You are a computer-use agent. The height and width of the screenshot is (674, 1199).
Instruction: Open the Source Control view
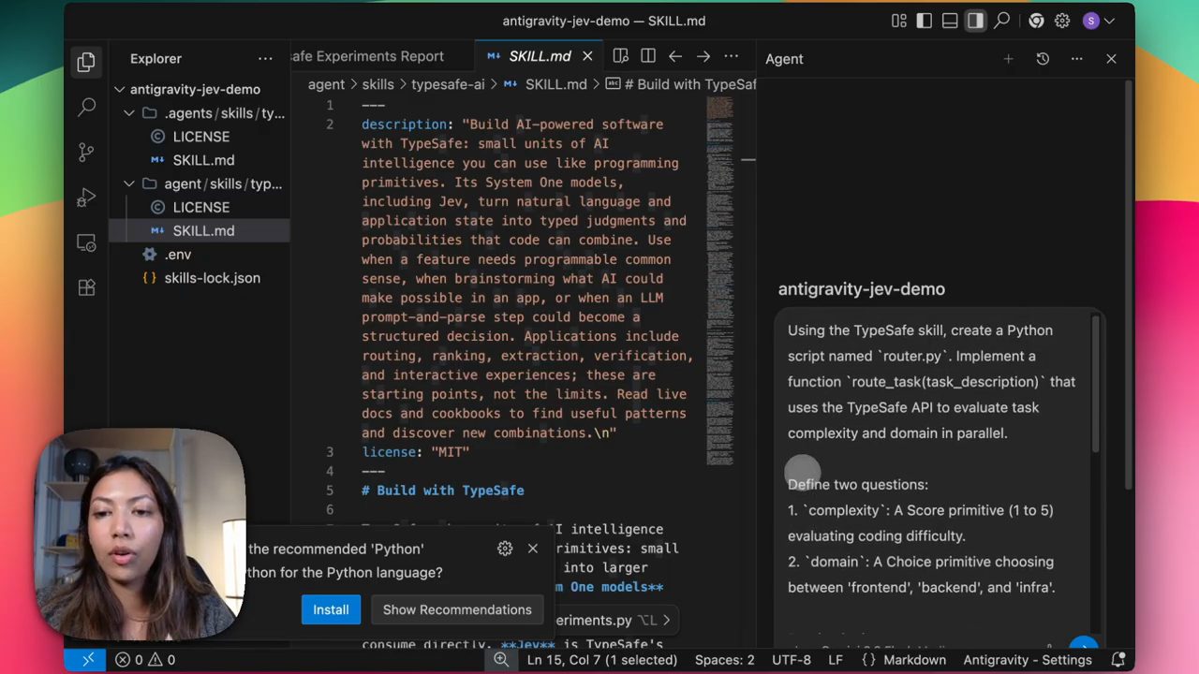click(x=86, y=153)
